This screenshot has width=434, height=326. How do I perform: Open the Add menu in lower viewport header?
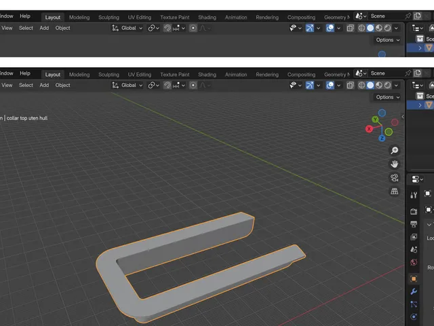(44, 85)
